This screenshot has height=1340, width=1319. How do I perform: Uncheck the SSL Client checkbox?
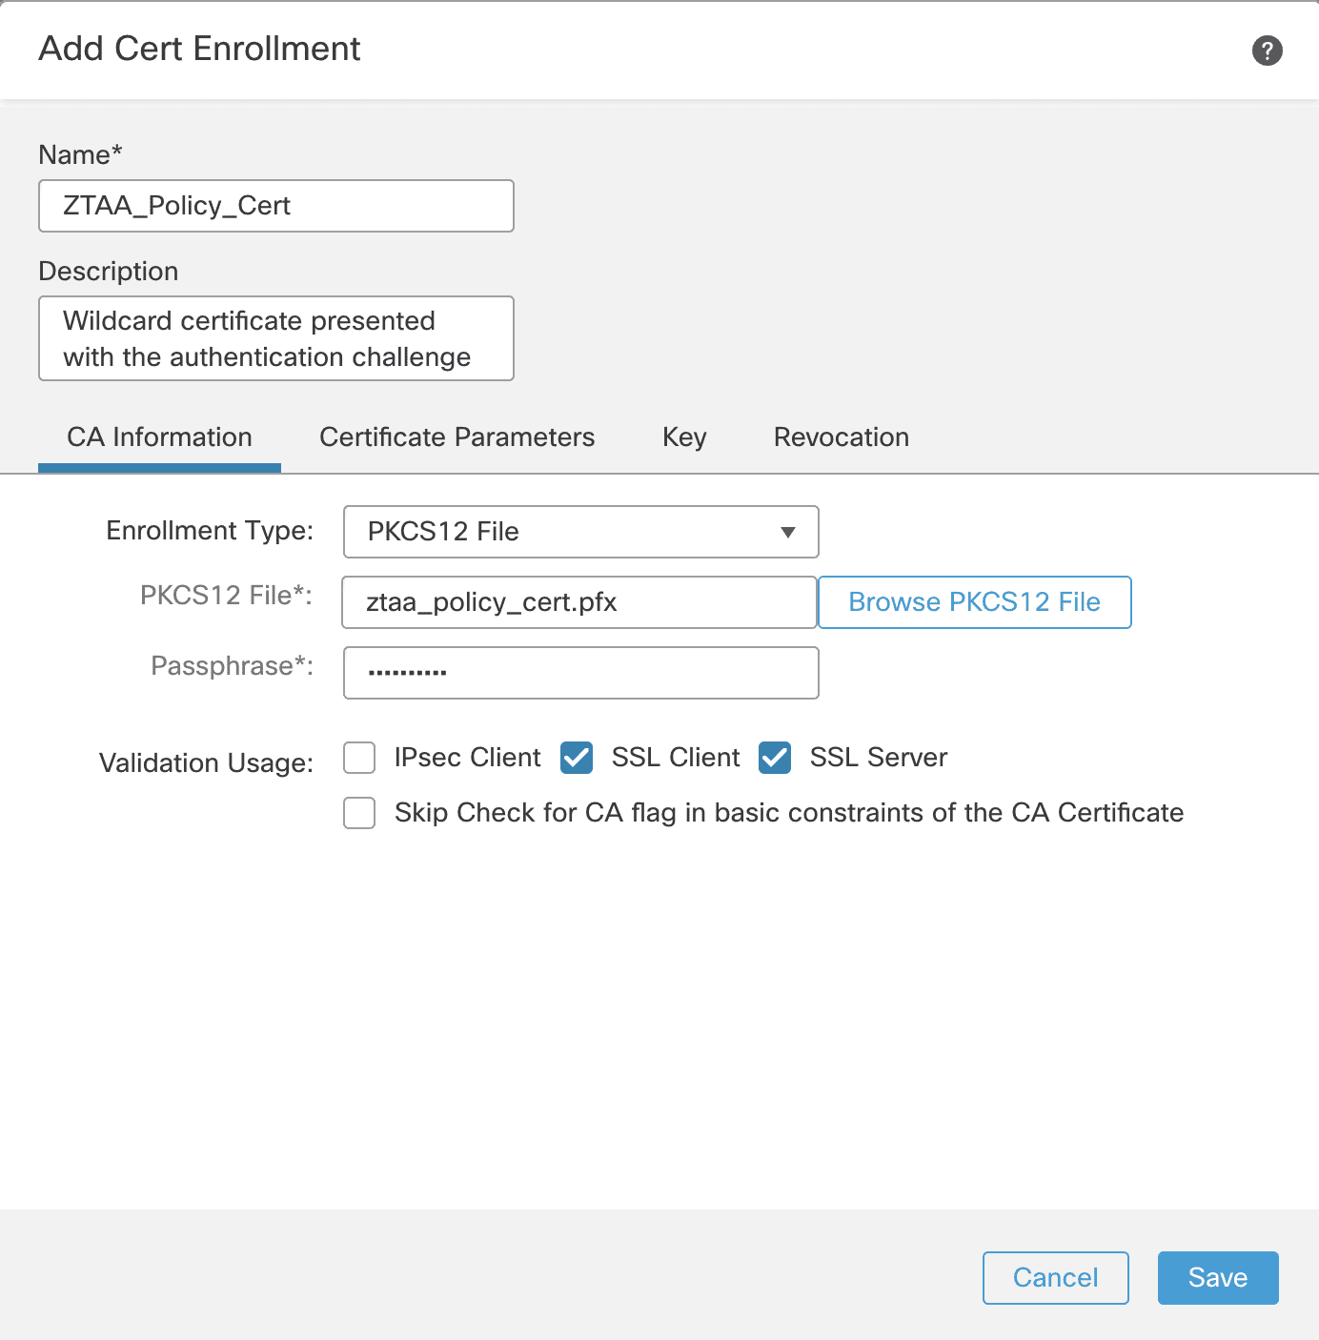[x=577, y=759]
